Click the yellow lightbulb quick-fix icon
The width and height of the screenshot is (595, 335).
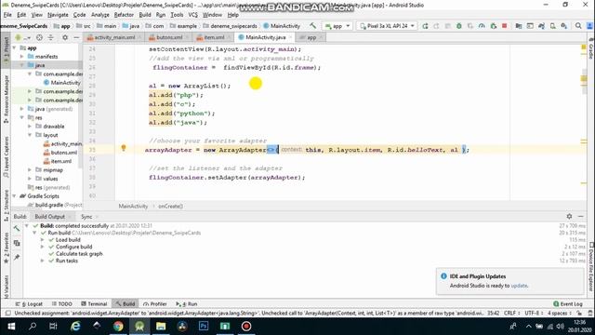coord(124,148)
